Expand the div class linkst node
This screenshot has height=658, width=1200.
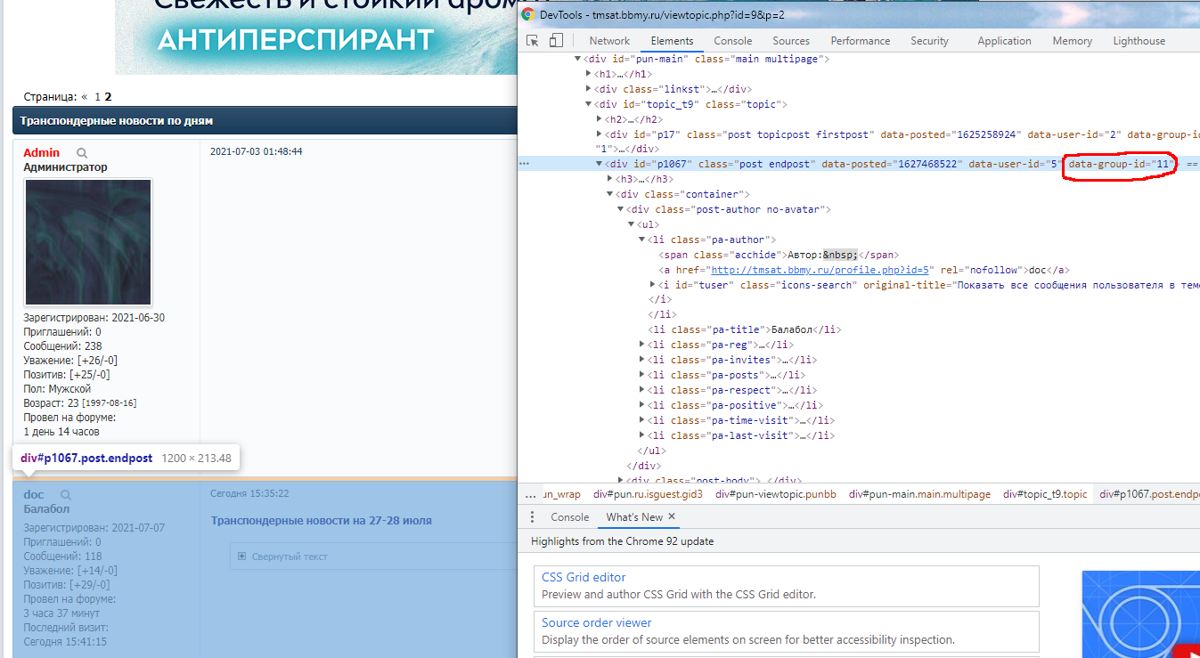(x=588, y=90)
